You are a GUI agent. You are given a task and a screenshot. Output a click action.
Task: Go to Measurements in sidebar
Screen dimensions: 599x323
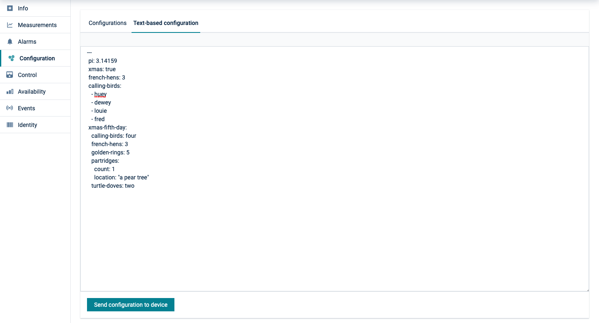click(35, 25)
